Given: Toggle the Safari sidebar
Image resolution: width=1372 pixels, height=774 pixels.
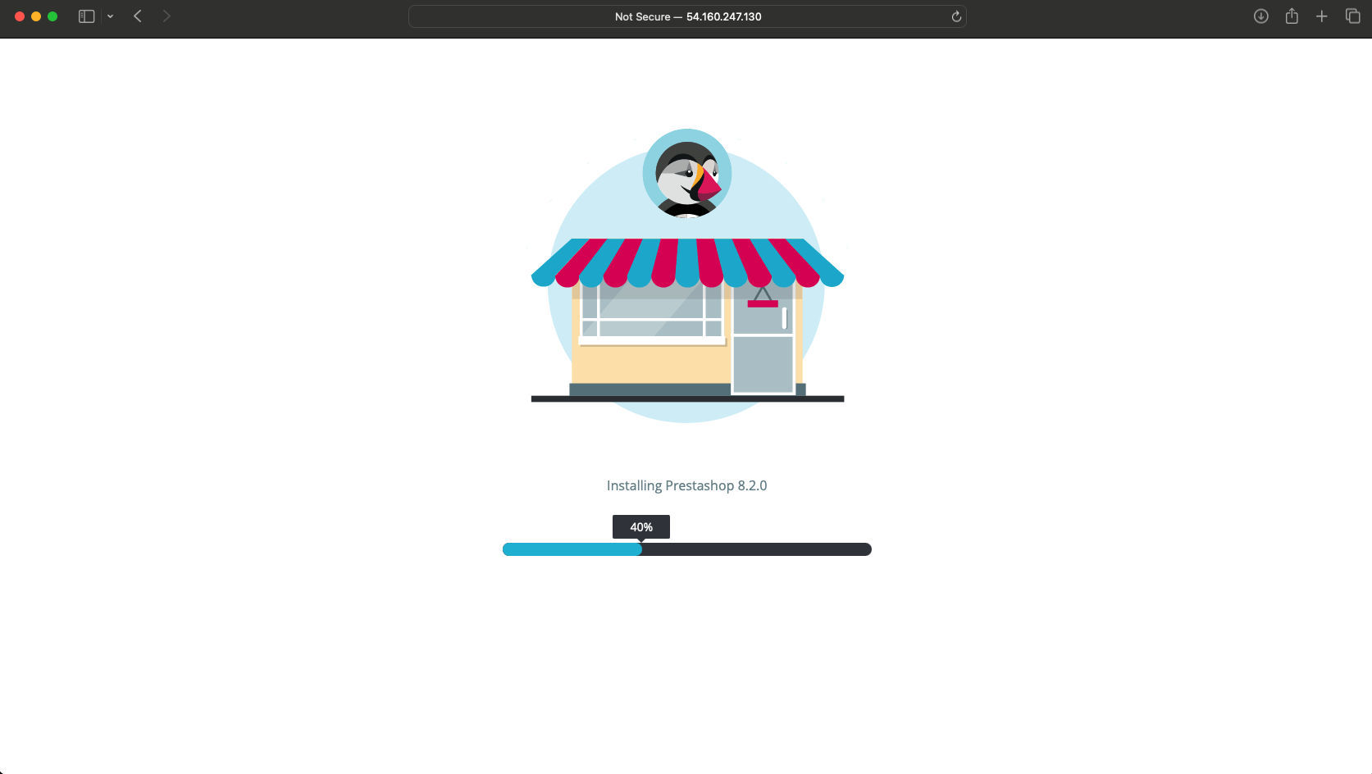Looking at the screenshot, I should pos(86,16).
